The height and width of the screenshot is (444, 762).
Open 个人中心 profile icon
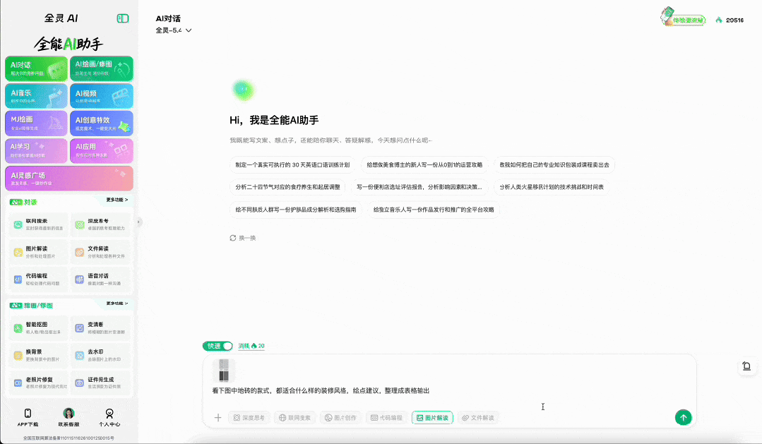click(109, 414)
